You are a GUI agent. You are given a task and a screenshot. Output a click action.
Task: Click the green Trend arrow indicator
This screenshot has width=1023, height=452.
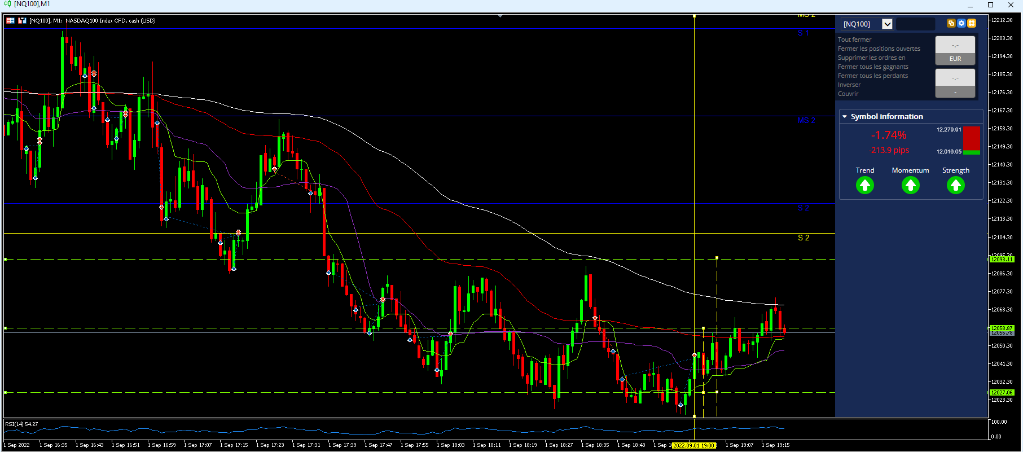pos(865,185)
